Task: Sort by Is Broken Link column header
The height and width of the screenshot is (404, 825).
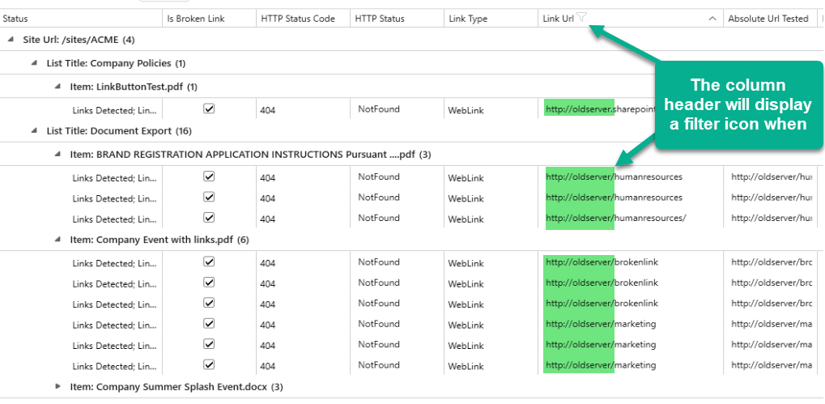Action: pos(210,19)
